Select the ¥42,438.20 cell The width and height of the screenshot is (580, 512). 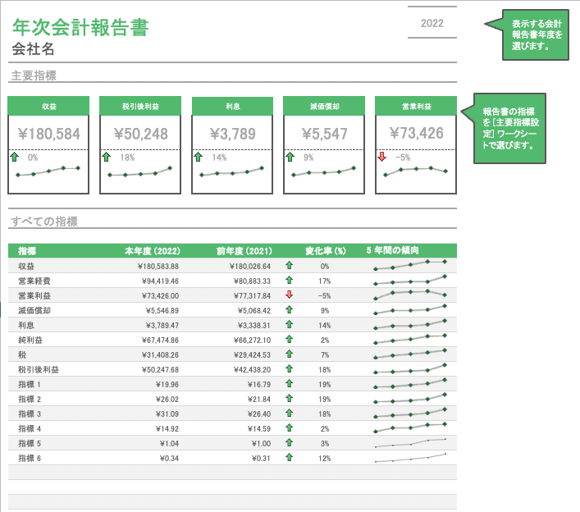pos(252,370)
